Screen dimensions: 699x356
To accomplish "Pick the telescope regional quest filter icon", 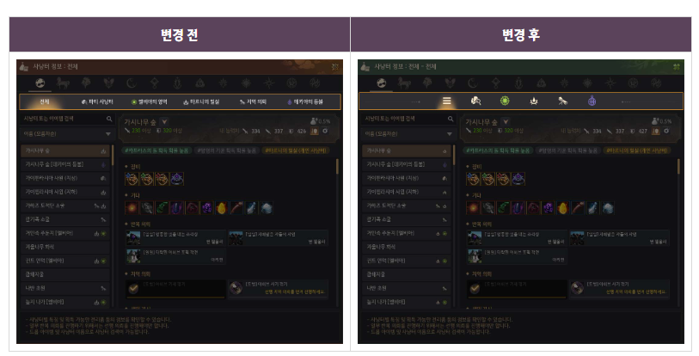I will (x=562, y=101).
